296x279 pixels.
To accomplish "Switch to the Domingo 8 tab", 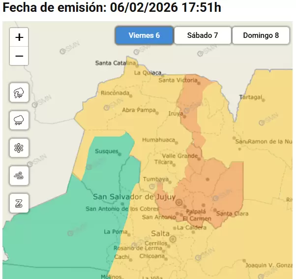I will (x=261, y=35).
